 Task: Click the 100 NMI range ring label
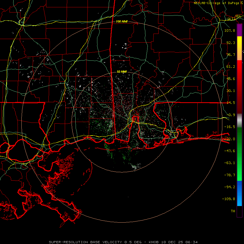point(122,21)
